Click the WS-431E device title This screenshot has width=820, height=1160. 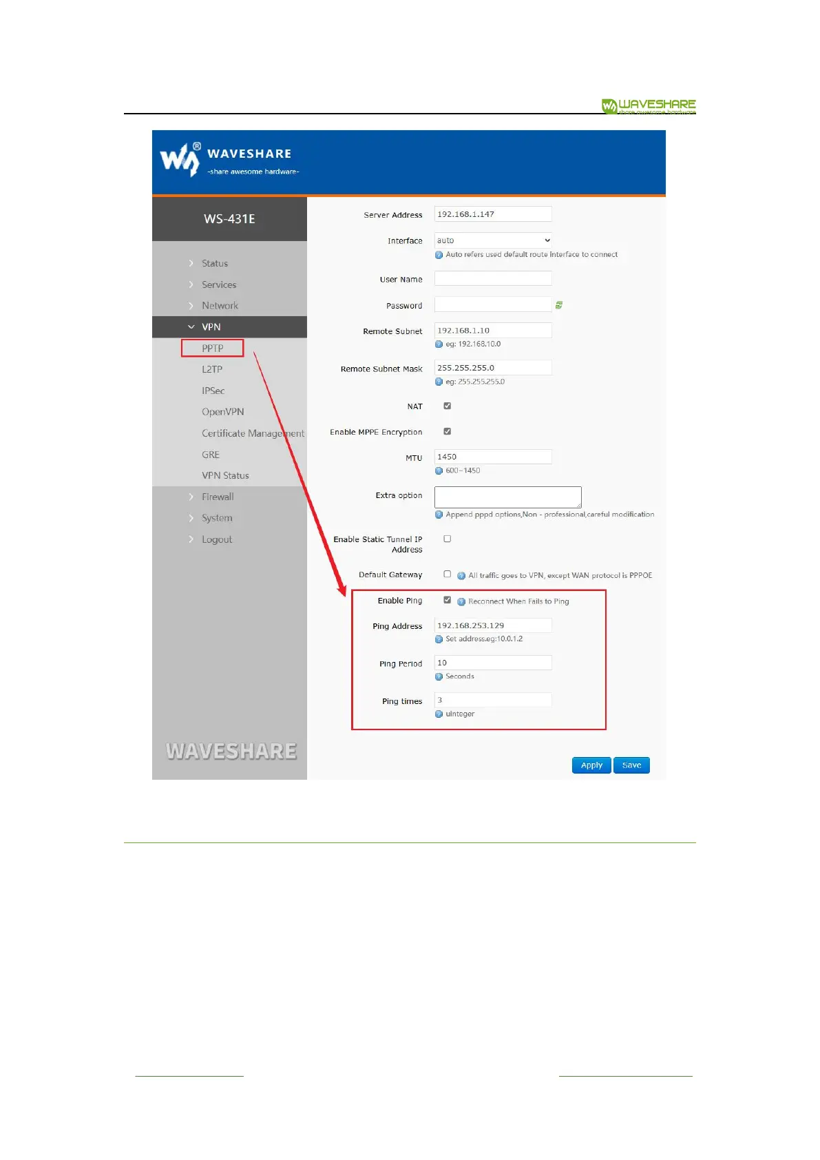229,219
